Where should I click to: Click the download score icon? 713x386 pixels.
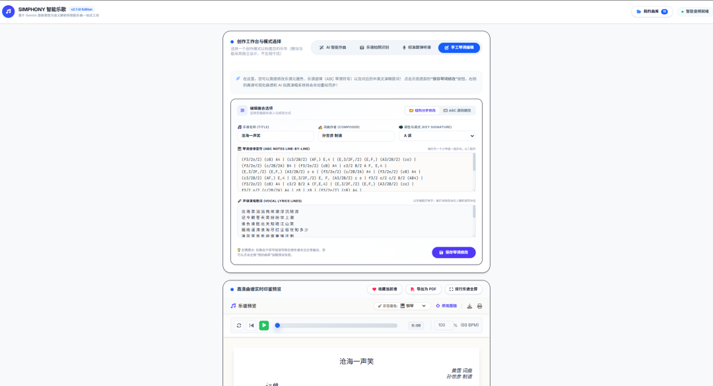pyautogui.click(x=469, y=306)
